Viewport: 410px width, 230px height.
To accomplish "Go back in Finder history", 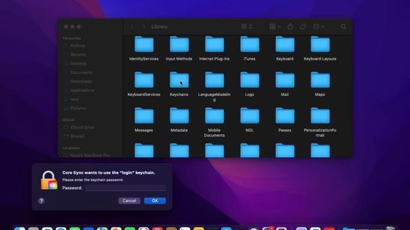I will (132, 27).
